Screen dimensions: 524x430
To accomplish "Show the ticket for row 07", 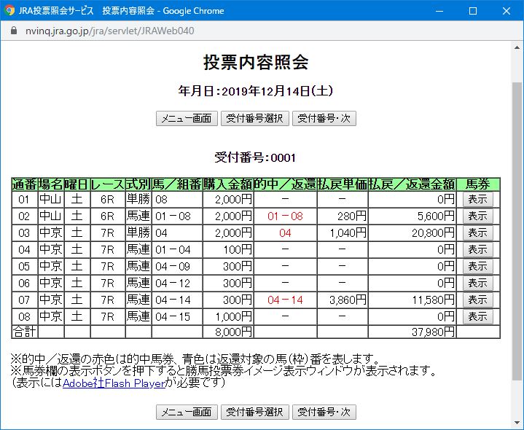I will click(x=477, y=300).
